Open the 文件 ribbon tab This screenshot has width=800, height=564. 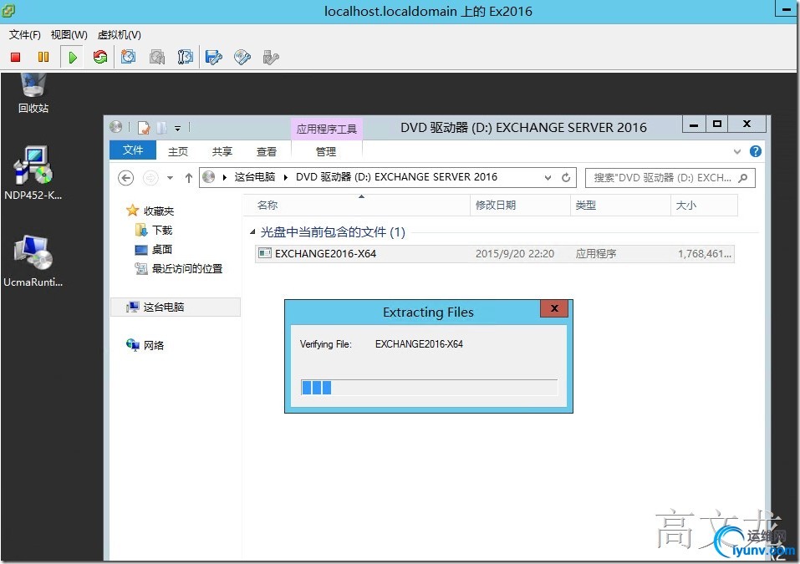[x=133, y=150]
